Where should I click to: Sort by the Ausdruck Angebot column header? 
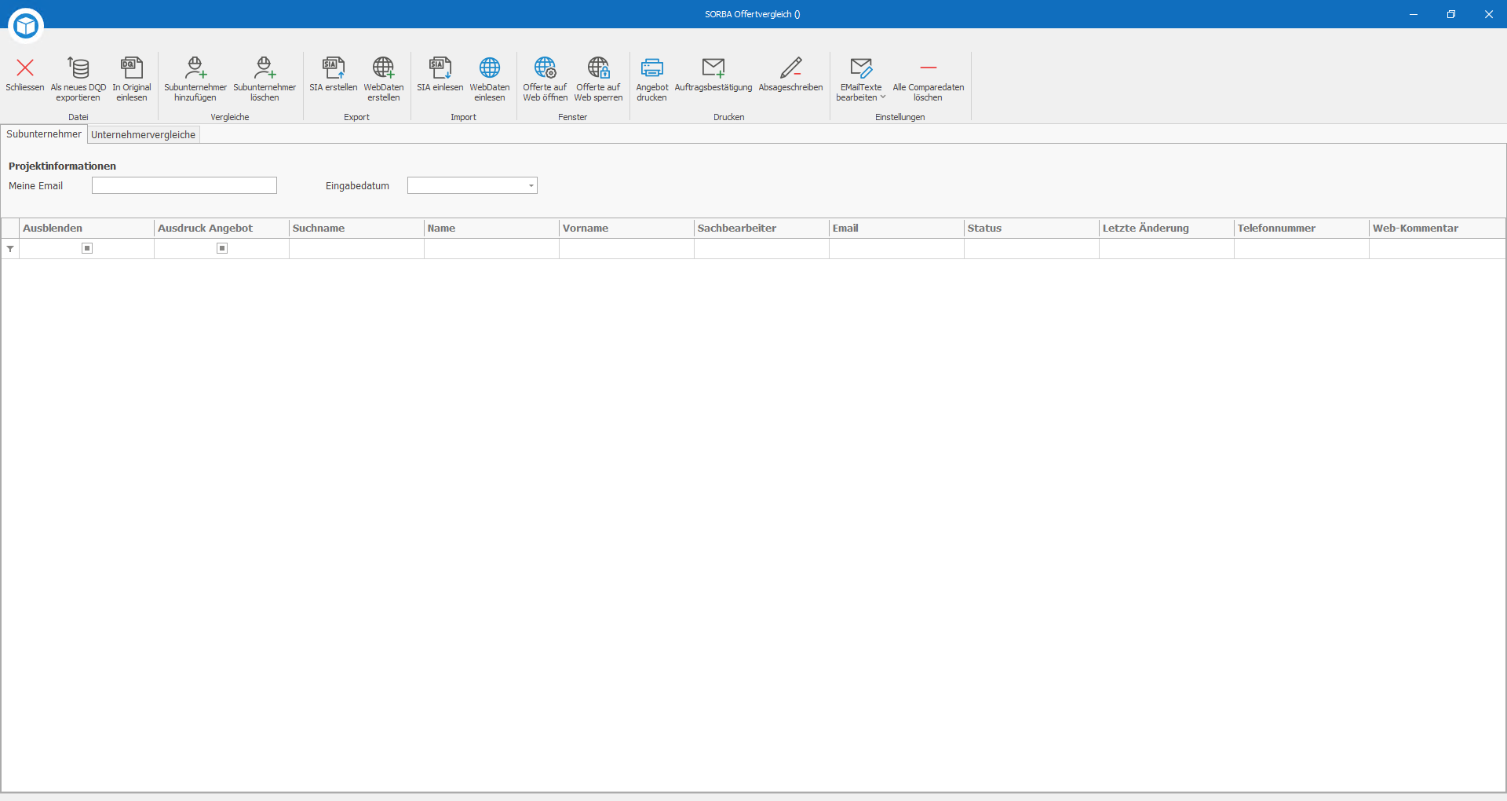[221, 229]
